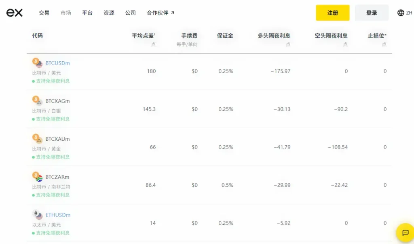The width and height of the screenshot is (414, 244).
Task: Click the ETHUSDm ethereum-dollar pair icon
Action: pyautogui.click(x=38, y=215)
